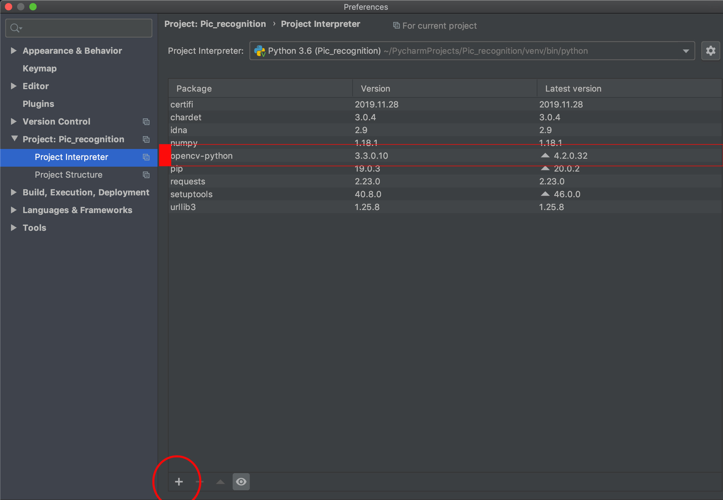Viewport: 723px width, 500px height.
Task: Click pip version 19.0.3
Action: 367,168
